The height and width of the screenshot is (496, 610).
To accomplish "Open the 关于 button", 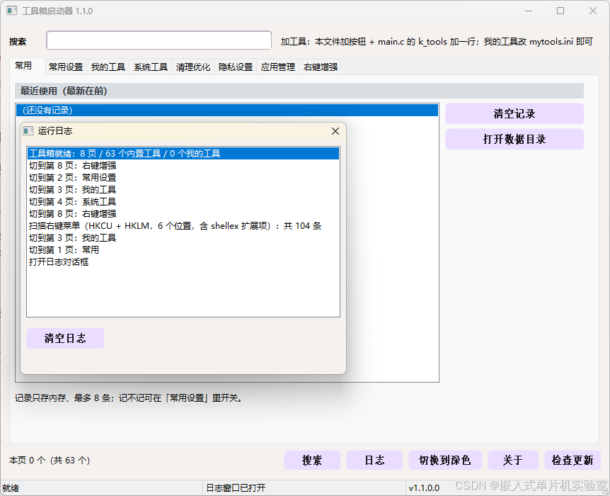I will point(513,460).
